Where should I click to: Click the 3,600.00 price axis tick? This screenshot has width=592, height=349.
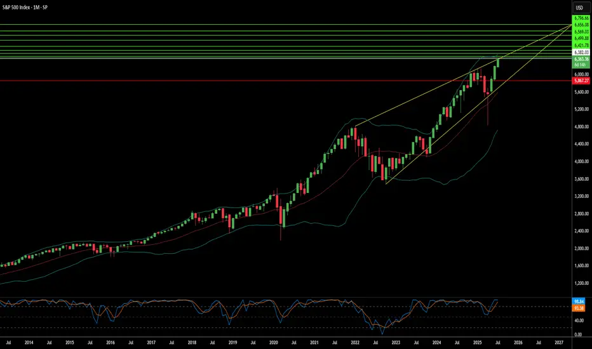tap(581, 179)
